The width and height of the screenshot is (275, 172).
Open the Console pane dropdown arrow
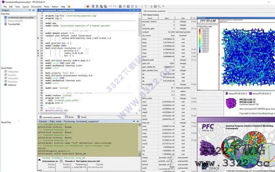pos(134,121)
